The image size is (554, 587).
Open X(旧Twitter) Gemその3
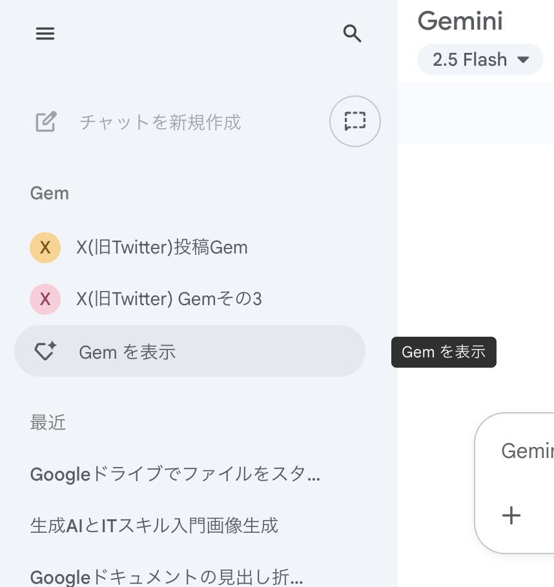click(x=169, y=299)
